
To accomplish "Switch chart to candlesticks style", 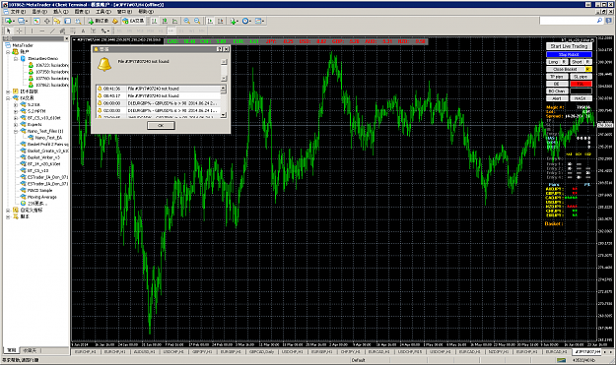I will click(165, 21).
